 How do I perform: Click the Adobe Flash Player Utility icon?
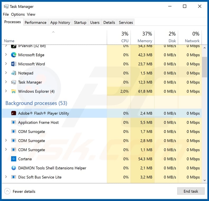click(13, 113)
